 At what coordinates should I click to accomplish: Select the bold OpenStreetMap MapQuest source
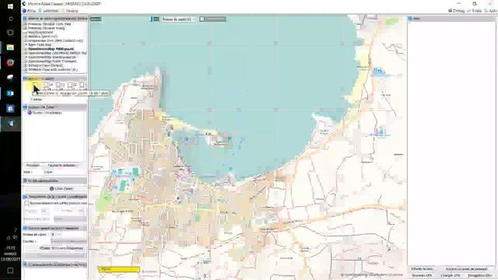click(x=51, y=49)
